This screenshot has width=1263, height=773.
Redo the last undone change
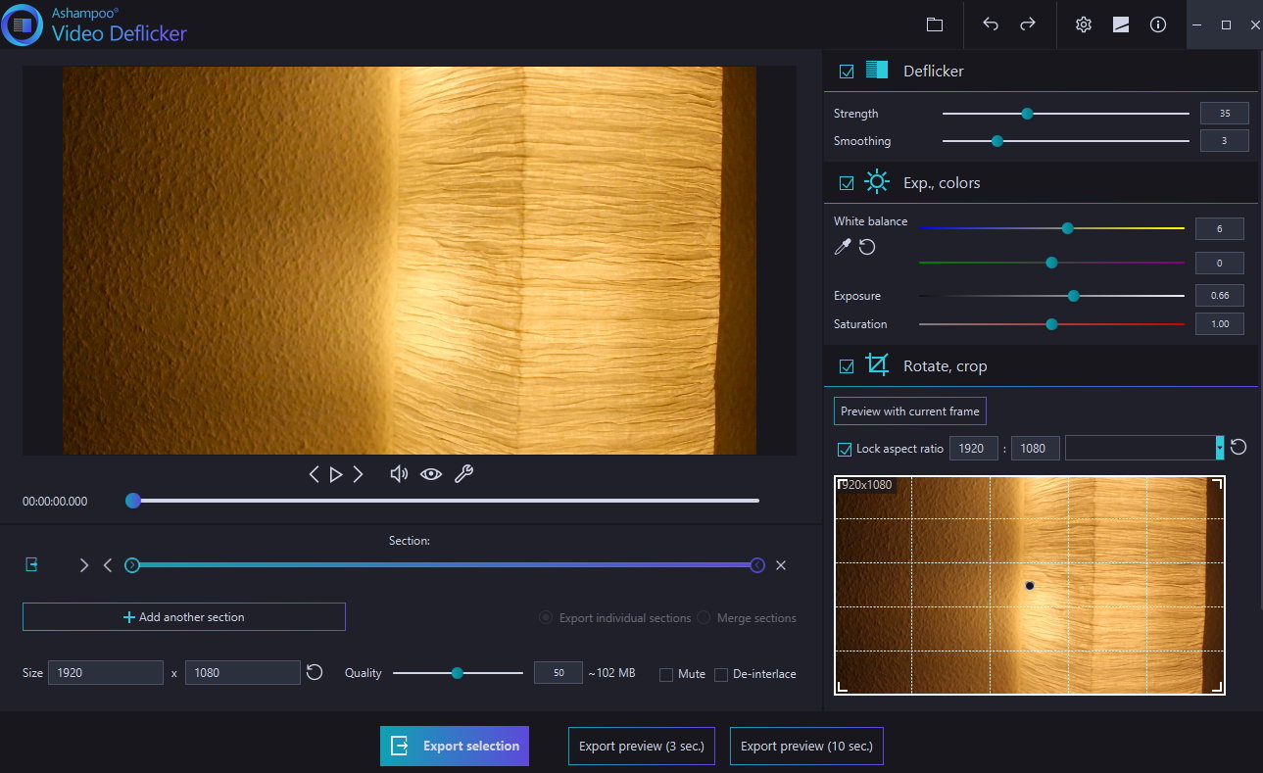[1028, 24]
